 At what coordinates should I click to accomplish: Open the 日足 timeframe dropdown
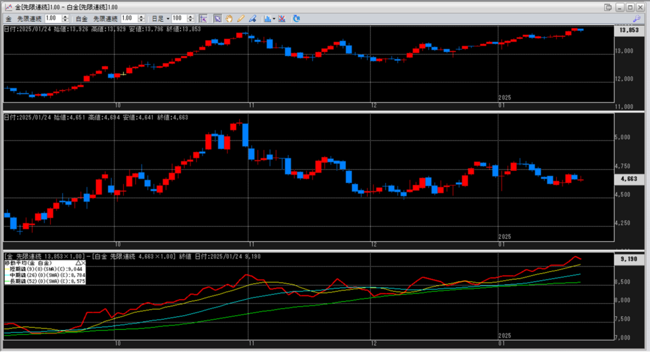(161, 18)
